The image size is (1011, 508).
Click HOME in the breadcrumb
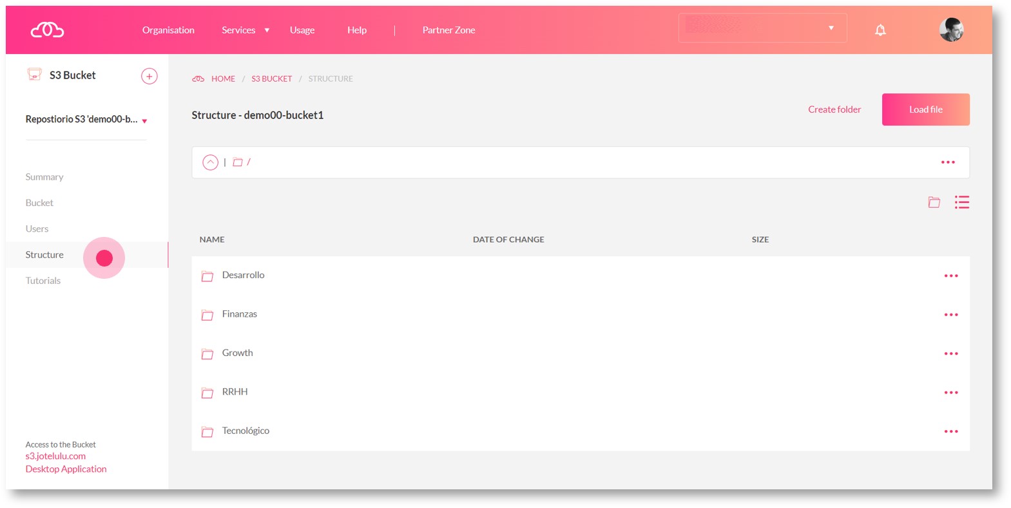tap(223, 79)
